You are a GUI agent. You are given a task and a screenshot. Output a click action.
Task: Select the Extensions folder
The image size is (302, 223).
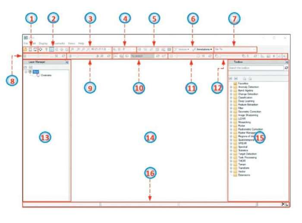(x=244, y=175)
